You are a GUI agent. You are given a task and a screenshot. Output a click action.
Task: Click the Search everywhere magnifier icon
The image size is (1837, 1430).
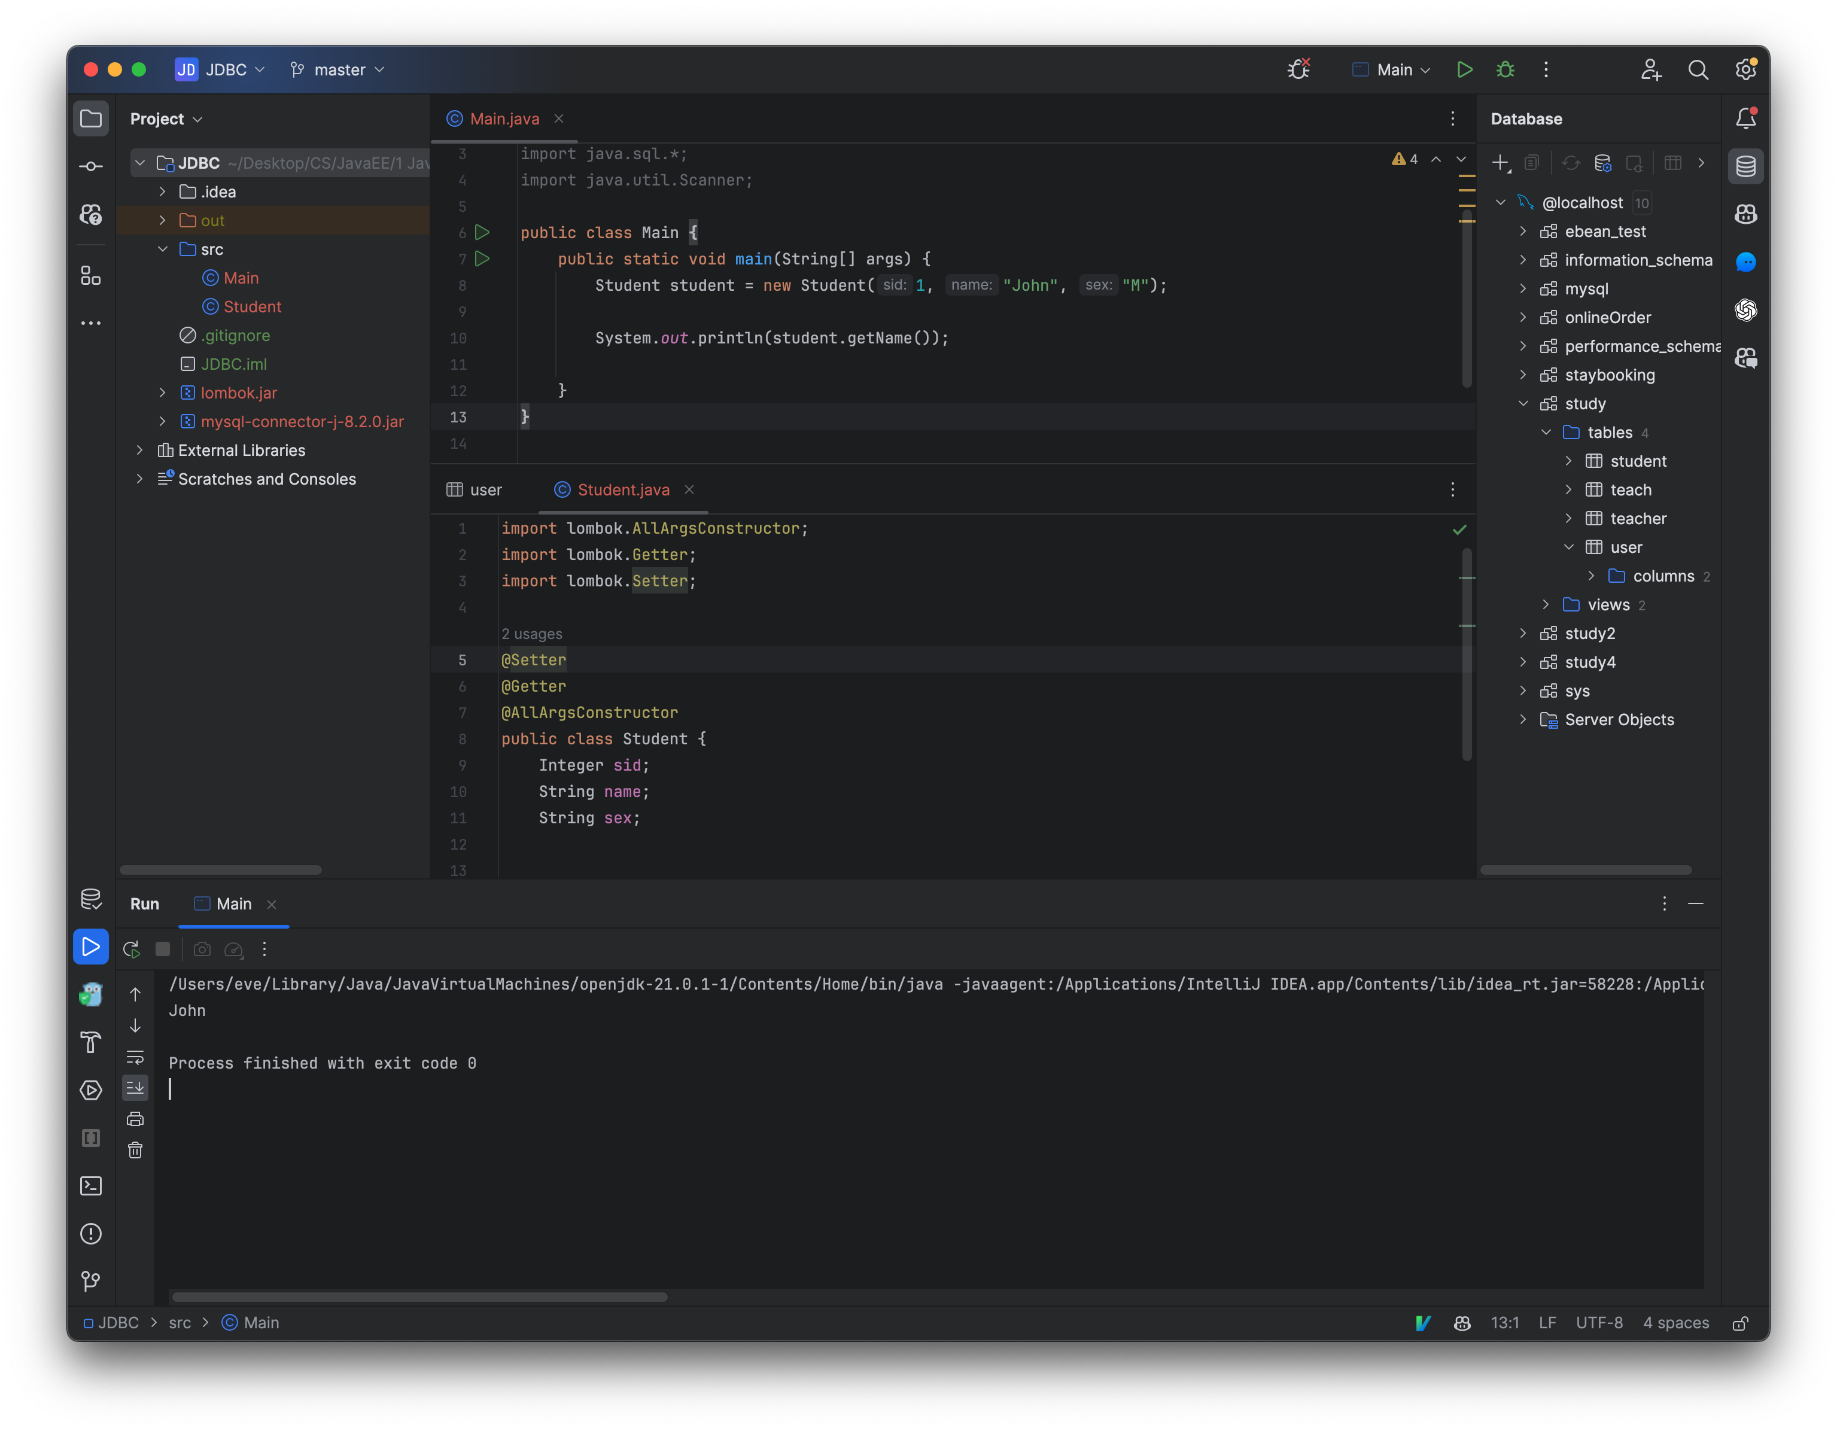(1698, 69)
